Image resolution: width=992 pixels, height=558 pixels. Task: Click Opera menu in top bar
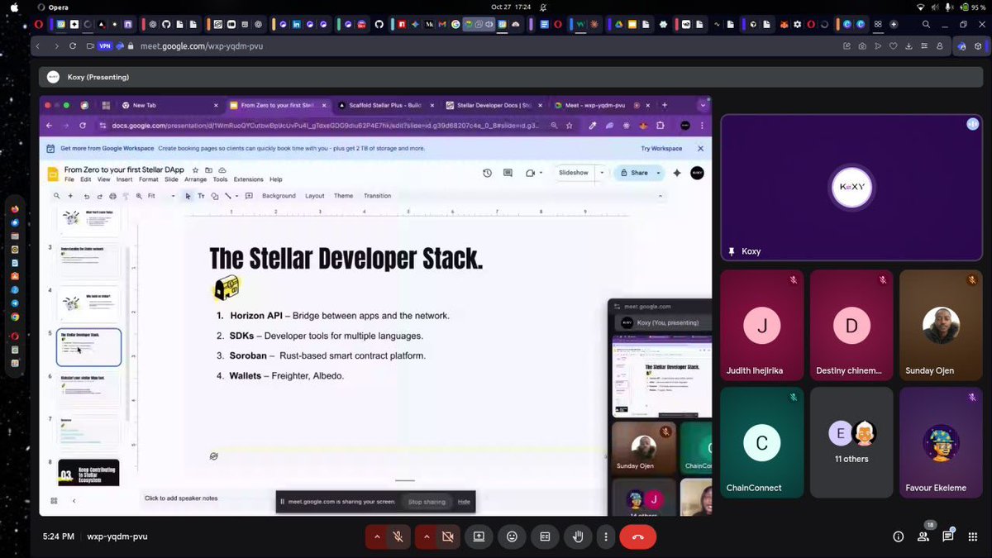[x=58, y=7]
